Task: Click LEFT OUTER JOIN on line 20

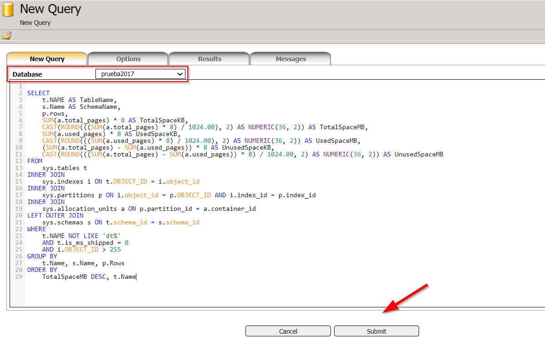Action: (55, 215)
